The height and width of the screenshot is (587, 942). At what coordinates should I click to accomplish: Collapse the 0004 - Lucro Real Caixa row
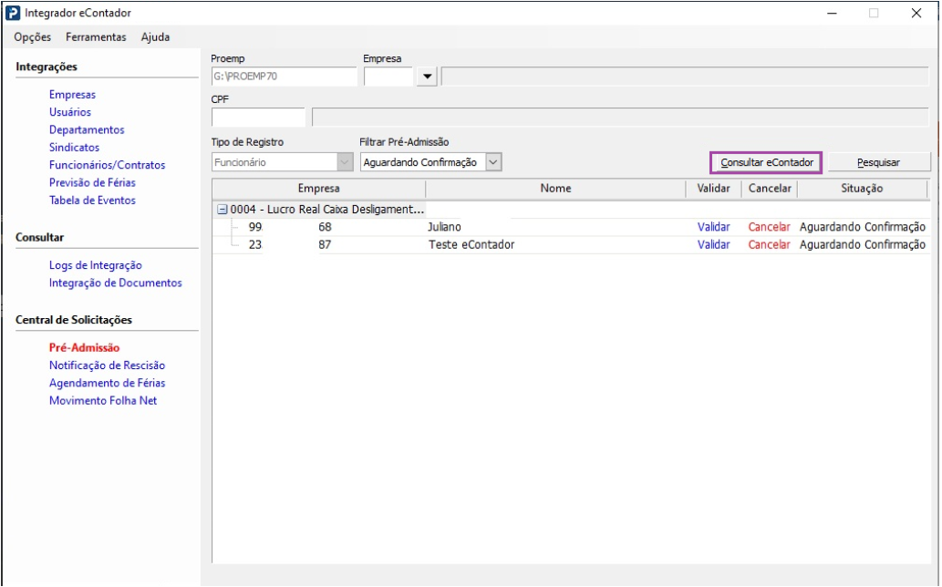(223, 210)
